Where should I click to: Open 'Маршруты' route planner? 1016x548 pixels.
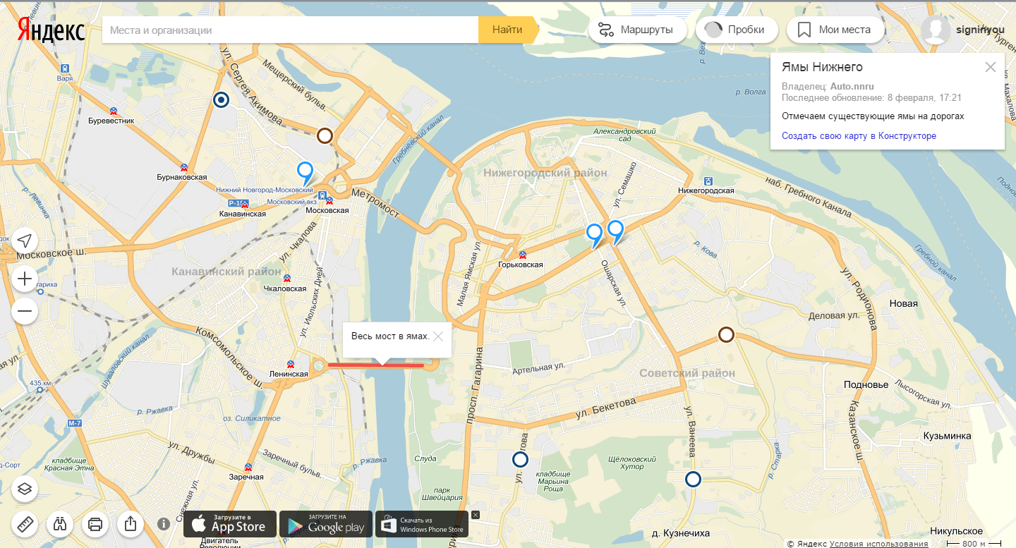[637, 30]
